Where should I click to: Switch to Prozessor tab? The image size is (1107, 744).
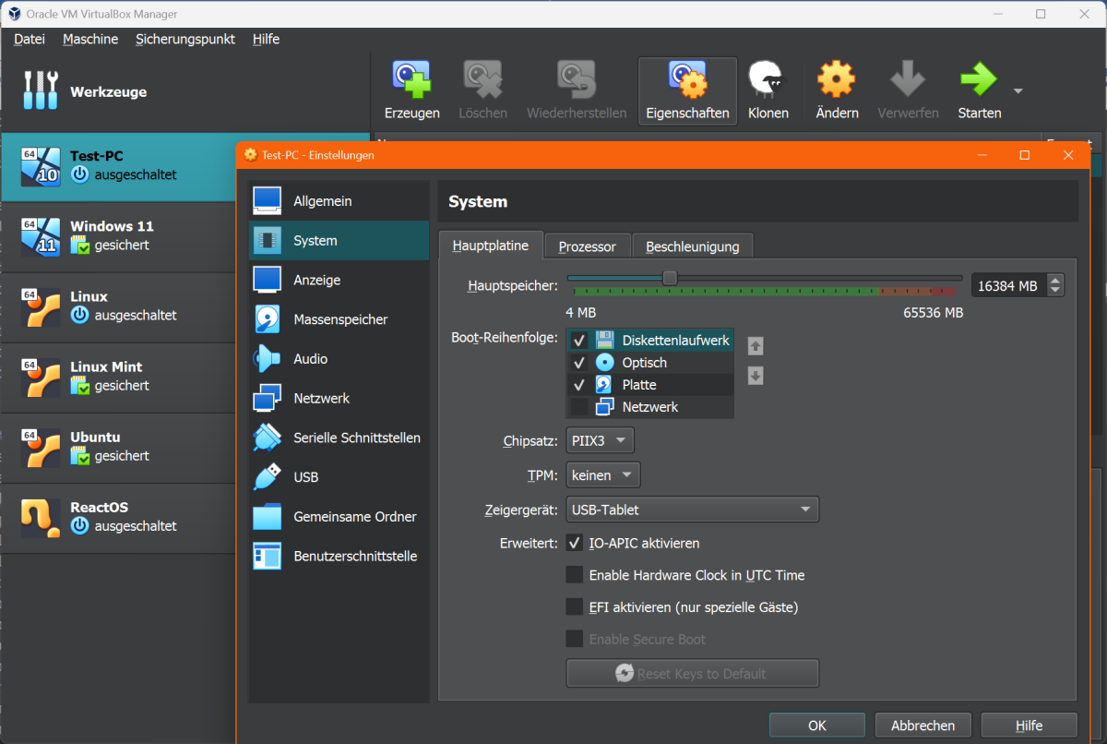pyautogui.click(x=588, y=246)
